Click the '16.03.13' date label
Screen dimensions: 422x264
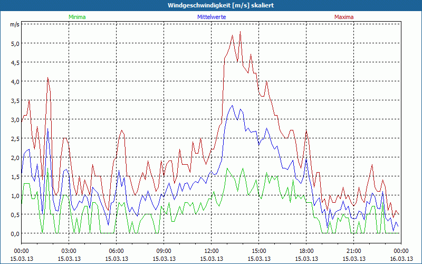click(401, 259)
